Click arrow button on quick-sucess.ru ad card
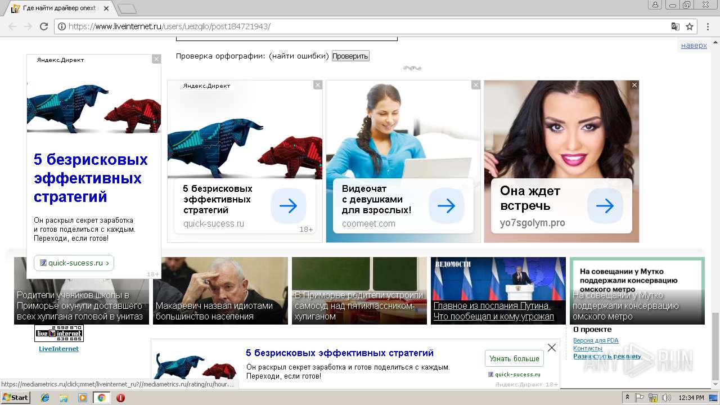 point(289,206)
